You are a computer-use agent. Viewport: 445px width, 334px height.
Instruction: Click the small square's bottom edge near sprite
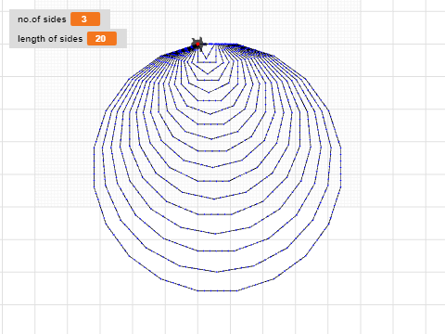point(207,62)
